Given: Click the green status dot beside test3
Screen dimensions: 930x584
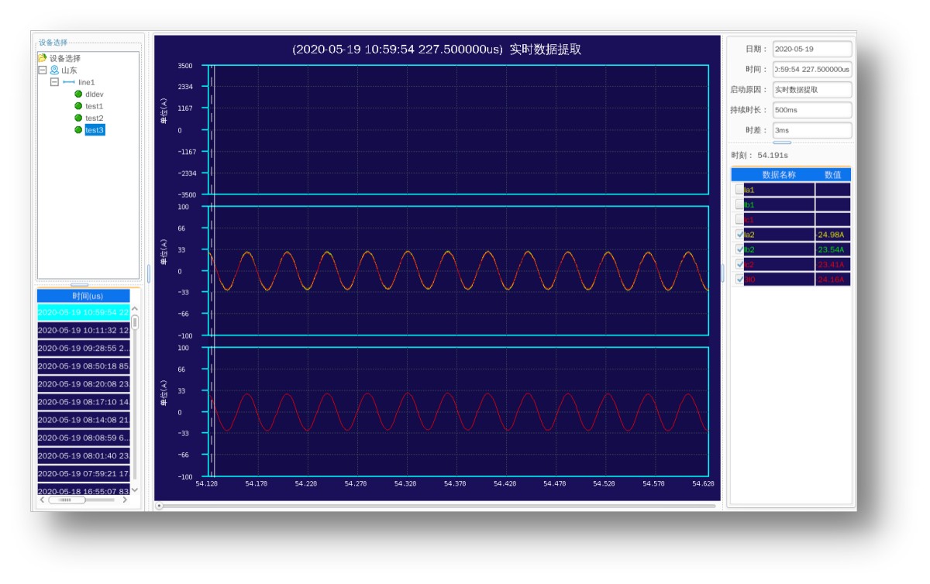Looking at the screenshot, I should (78, 129).
